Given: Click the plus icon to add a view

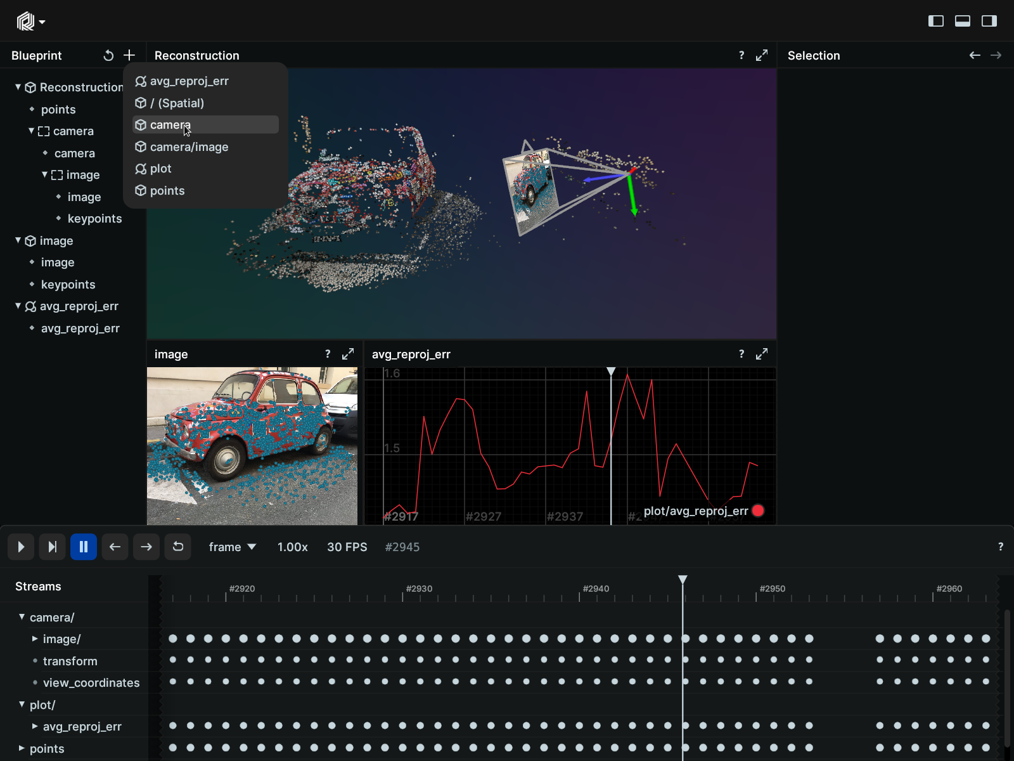Looking at the screenshot, I should 129,55.
